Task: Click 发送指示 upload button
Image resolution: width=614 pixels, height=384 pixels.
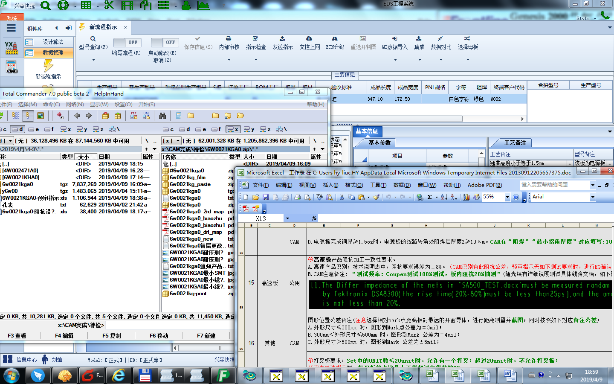Action: pos(282,43)
